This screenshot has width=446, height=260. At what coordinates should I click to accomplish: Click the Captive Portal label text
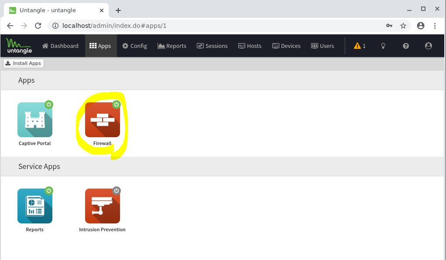coord(35,143)
